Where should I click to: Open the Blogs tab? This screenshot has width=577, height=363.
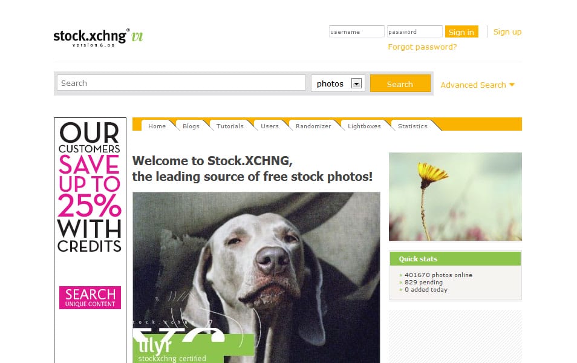[x=191, y=126]
